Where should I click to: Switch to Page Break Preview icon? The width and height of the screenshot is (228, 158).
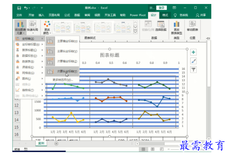[162, 149]
